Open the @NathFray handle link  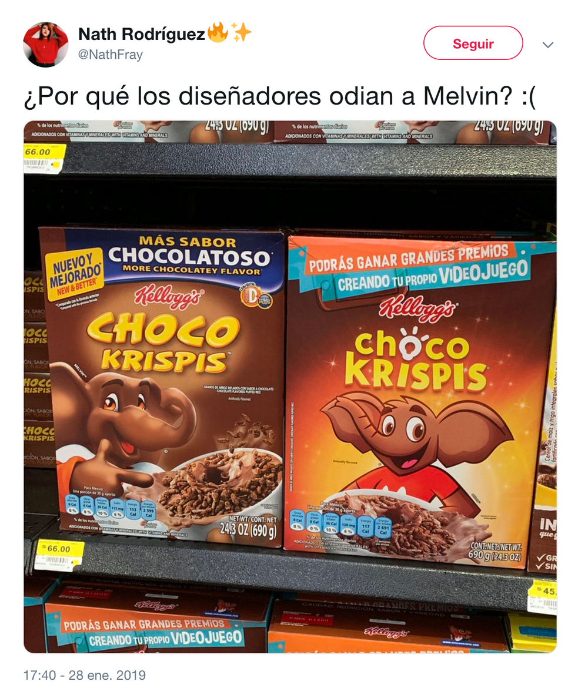click(x=111, y=55)
